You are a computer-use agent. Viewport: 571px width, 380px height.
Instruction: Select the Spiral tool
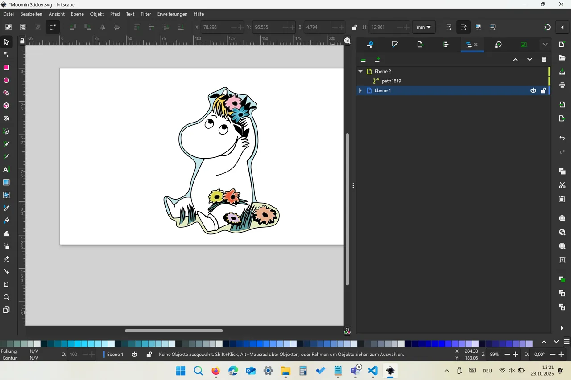pos(6,119)
